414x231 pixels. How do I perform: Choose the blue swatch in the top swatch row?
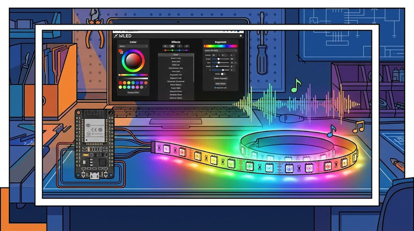pyautogui.click(x=137, y=83)
